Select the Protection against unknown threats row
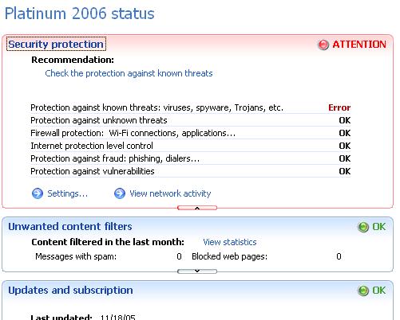The image size is (400, 320). click(191, 120)
